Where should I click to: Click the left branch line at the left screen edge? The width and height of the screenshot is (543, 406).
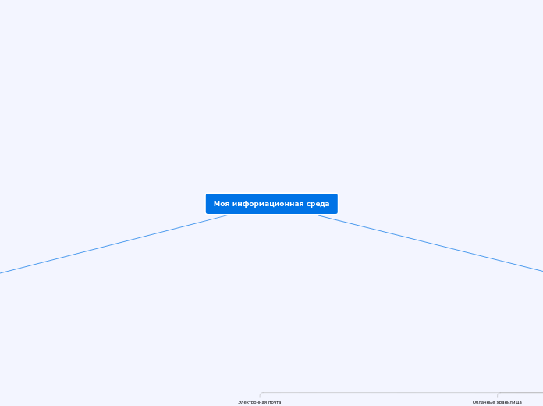2,272
